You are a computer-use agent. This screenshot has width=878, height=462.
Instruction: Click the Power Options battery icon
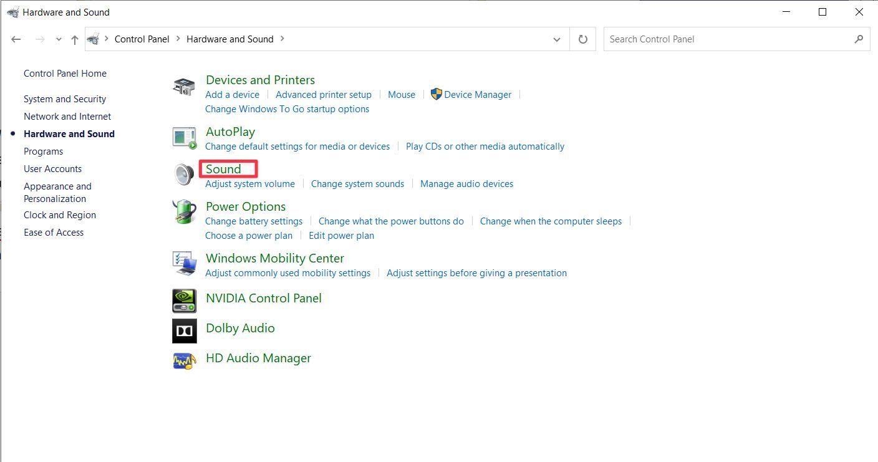point(184,212)
